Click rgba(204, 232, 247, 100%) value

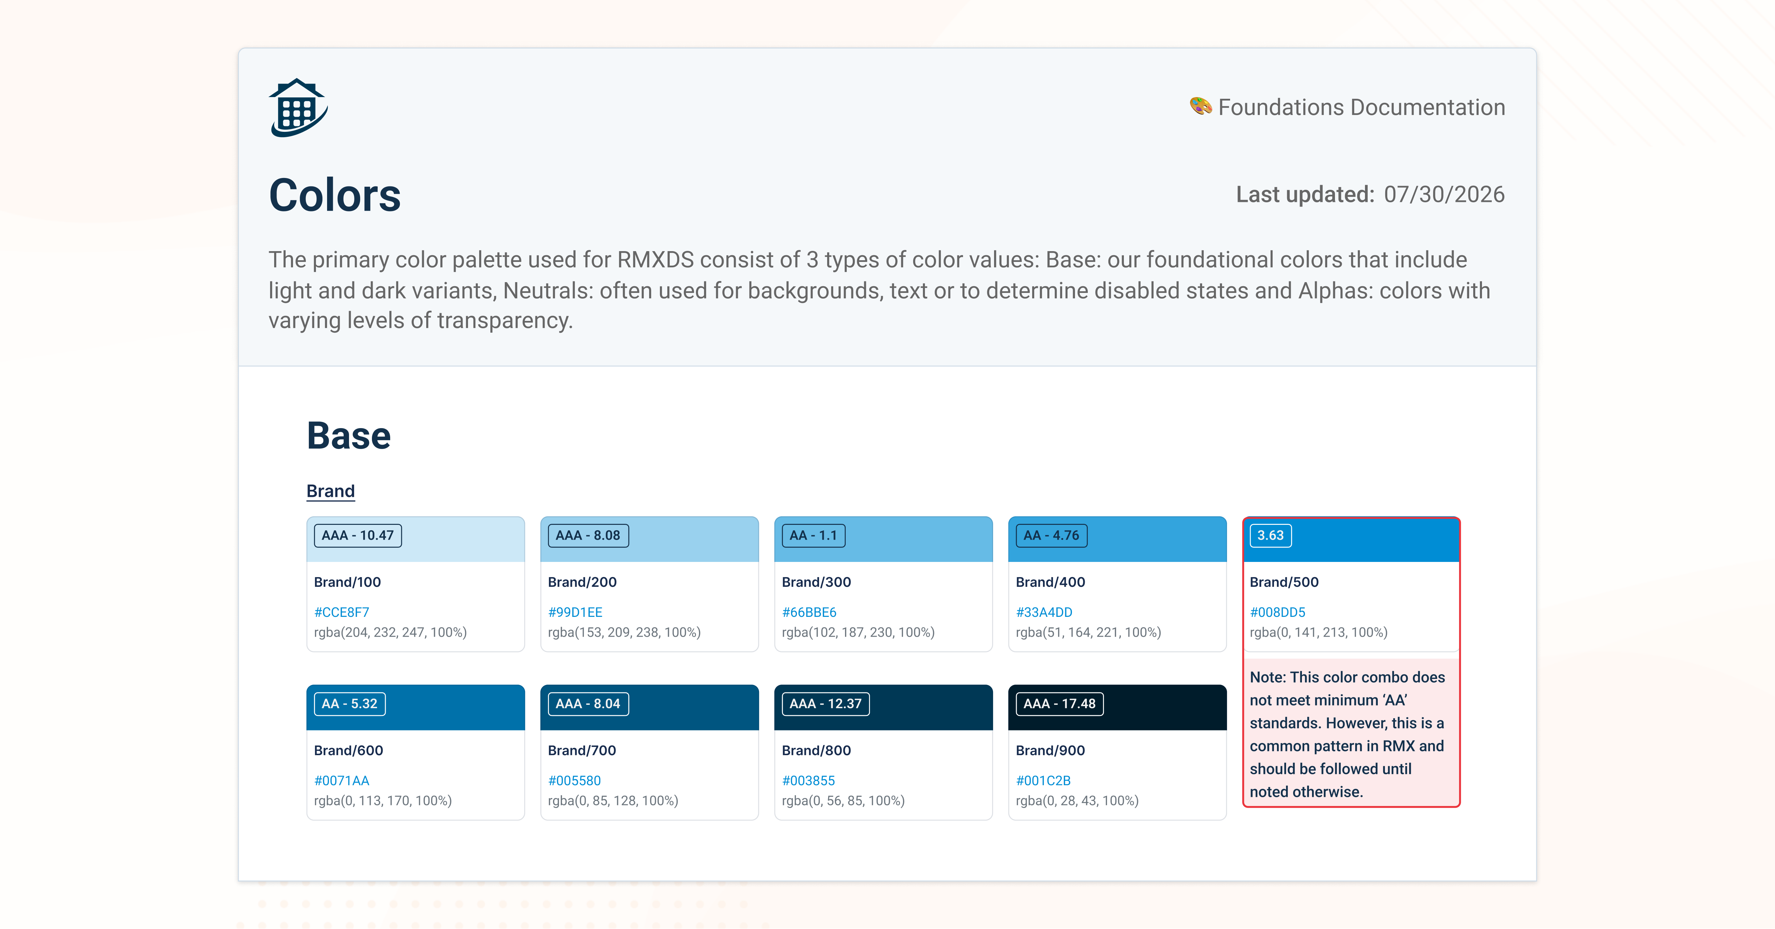coord(391,632)
